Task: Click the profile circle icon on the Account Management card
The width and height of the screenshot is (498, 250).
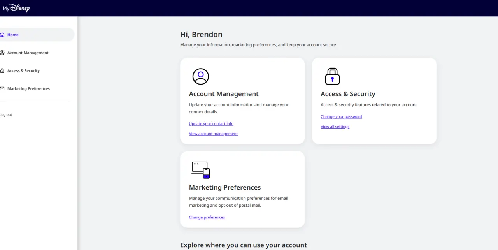Action: pos(201,76)
